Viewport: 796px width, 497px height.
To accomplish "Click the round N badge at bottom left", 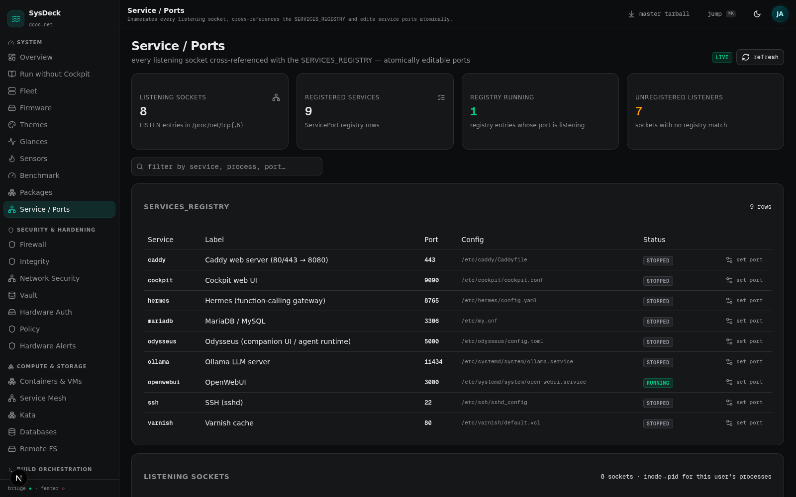I will tap(18, 478).
